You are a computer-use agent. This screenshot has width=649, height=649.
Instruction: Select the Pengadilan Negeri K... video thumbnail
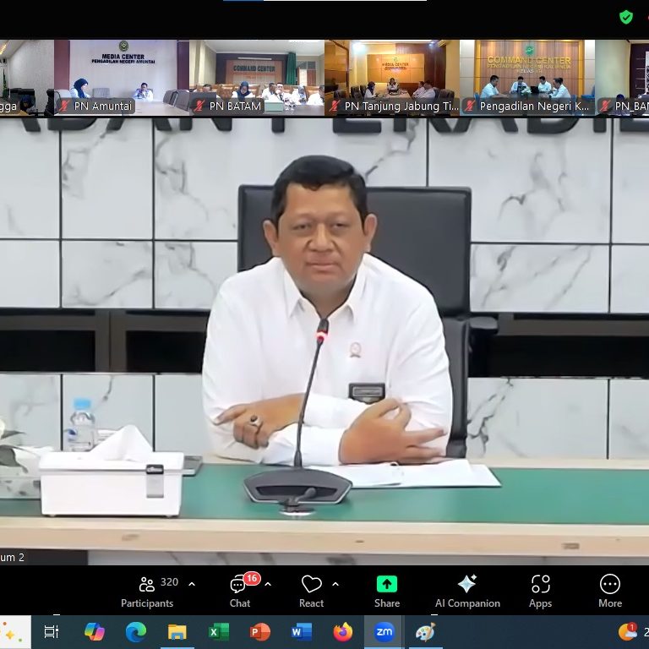[527, 76]
